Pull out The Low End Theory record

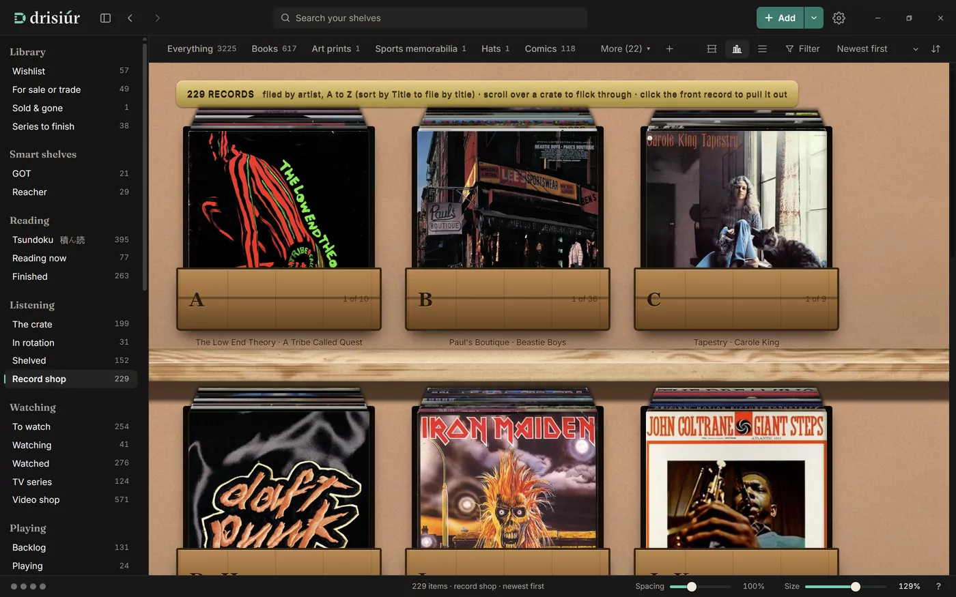[x=279, y=199]
